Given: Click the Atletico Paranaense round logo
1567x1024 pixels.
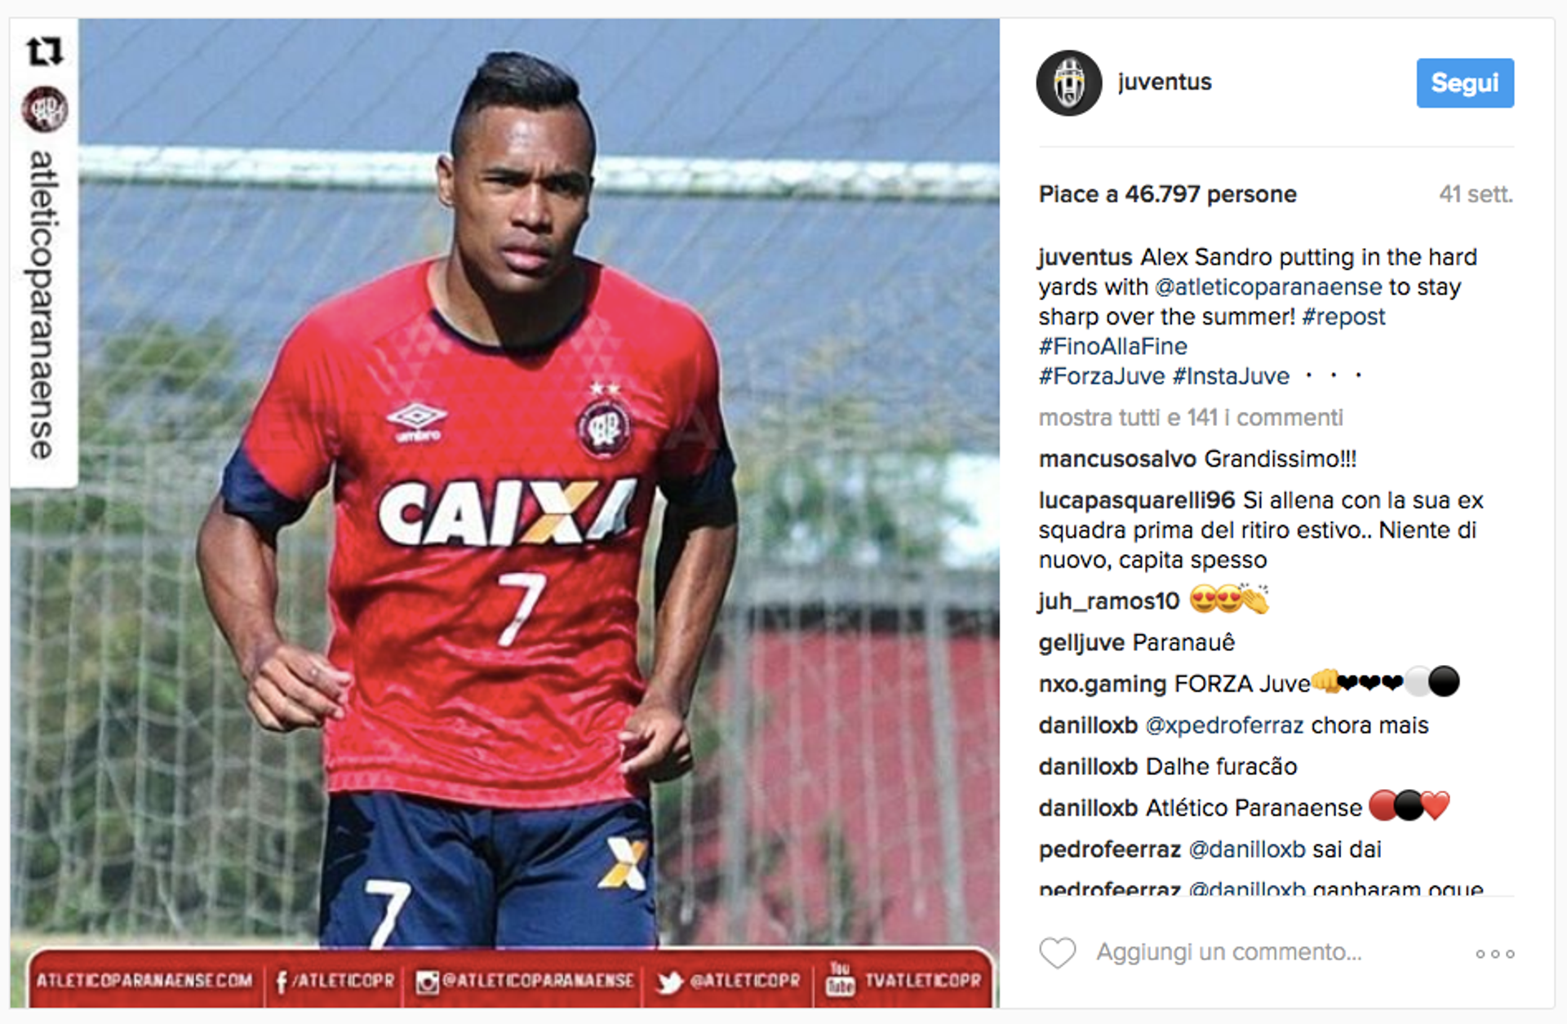Looking at the screenshot, I should 44,109.
